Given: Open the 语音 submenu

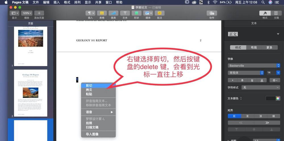Looking at the screenshot, I should [98, 112].
